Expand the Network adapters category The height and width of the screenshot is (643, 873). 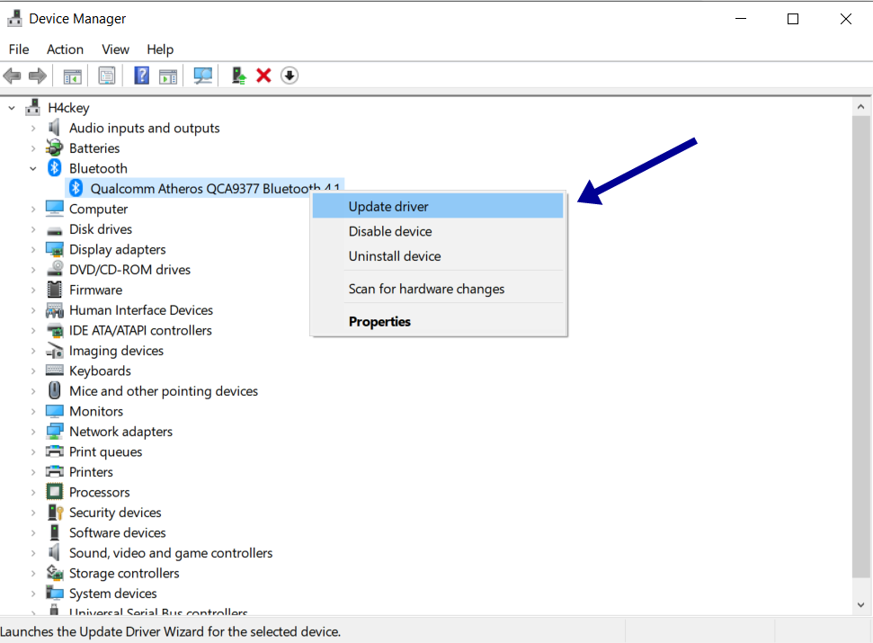click(x=32, y=431)
